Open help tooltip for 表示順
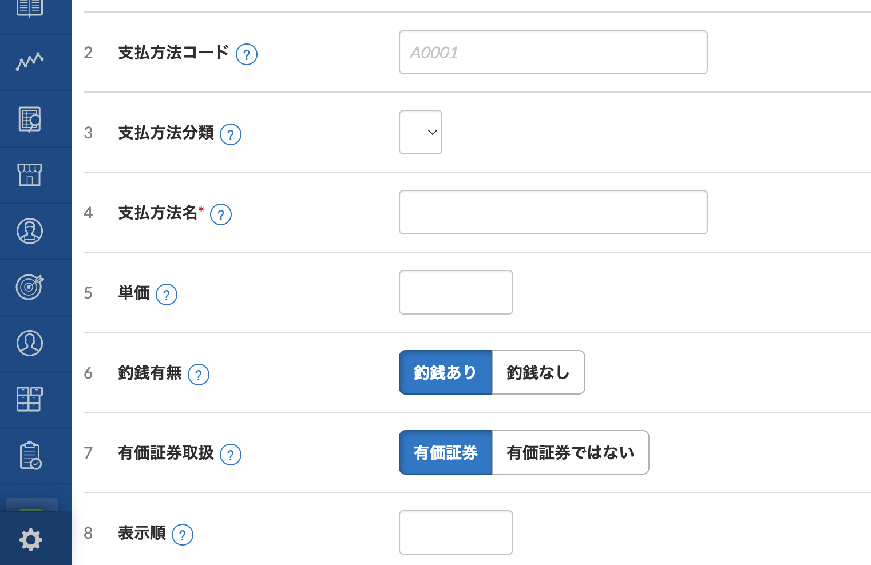The height and width of the screenshot is (565, 871). (183, 535)
